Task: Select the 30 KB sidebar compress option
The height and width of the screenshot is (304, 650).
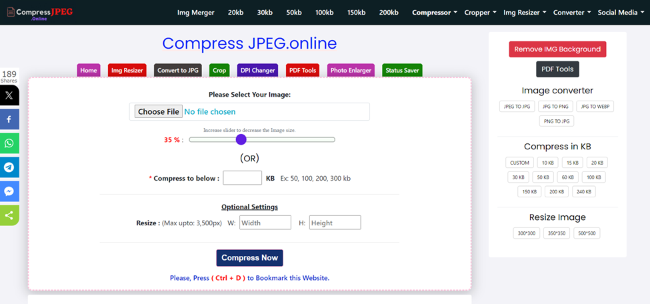Action: (x=518, y=177)
